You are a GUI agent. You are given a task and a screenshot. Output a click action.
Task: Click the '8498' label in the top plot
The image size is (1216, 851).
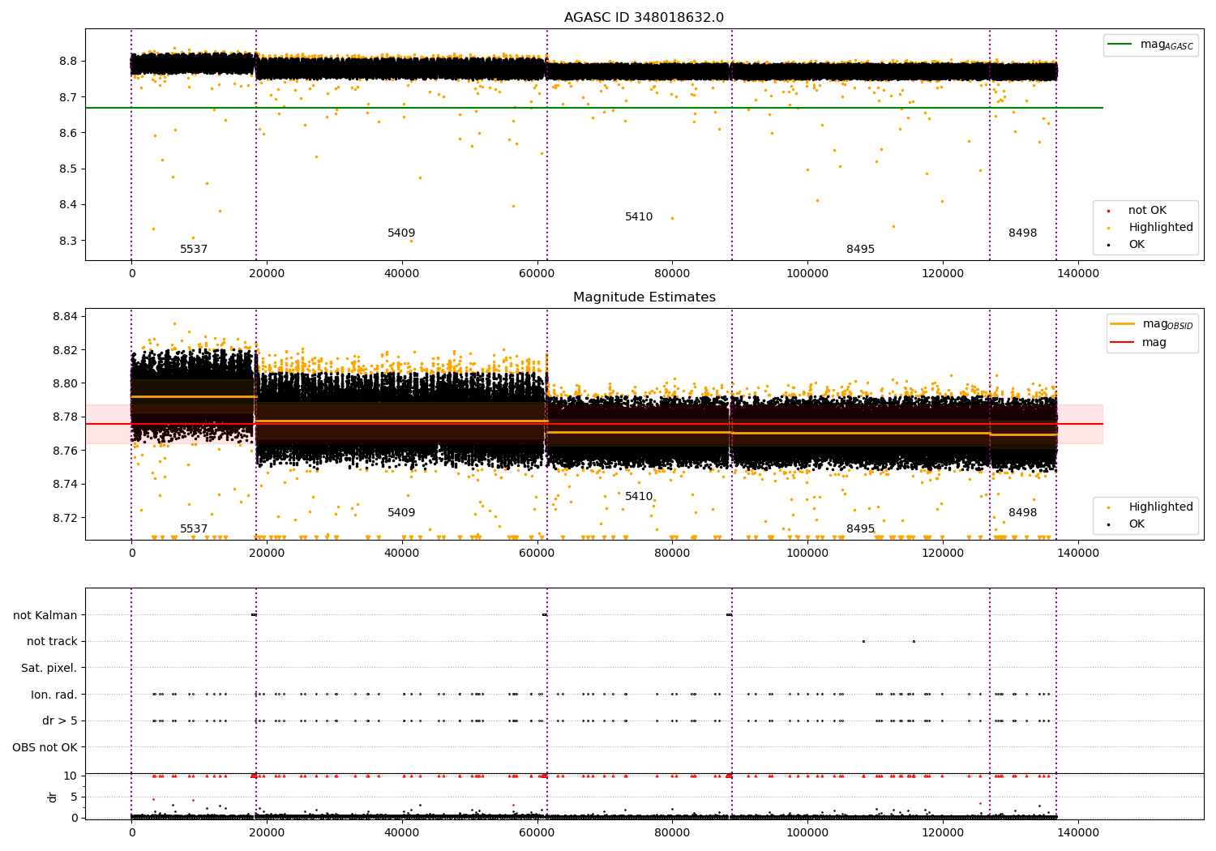click(x=1023, y=233)
